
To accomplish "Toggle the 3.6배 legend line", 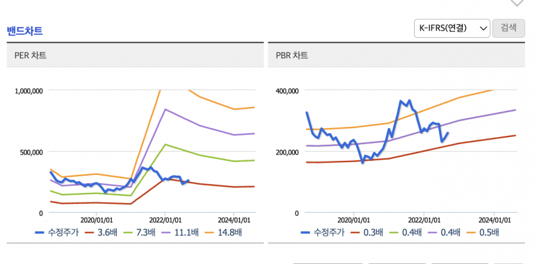I will click(101, 233).
